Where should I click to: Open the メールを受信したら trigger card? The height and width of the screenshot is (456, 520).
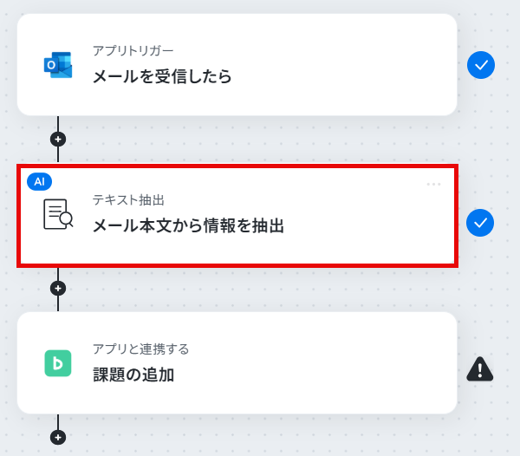[x=237, y=65]
